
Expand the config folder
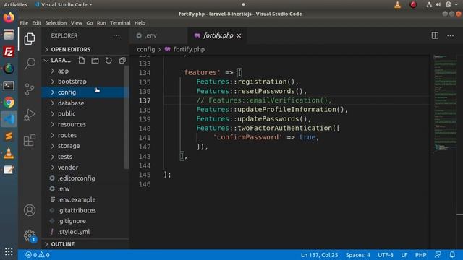(85, 92)
